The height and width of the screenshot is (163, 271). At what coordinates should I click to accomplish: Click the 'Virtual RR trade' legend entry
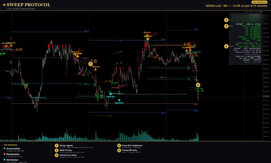(x=130, y=150)
